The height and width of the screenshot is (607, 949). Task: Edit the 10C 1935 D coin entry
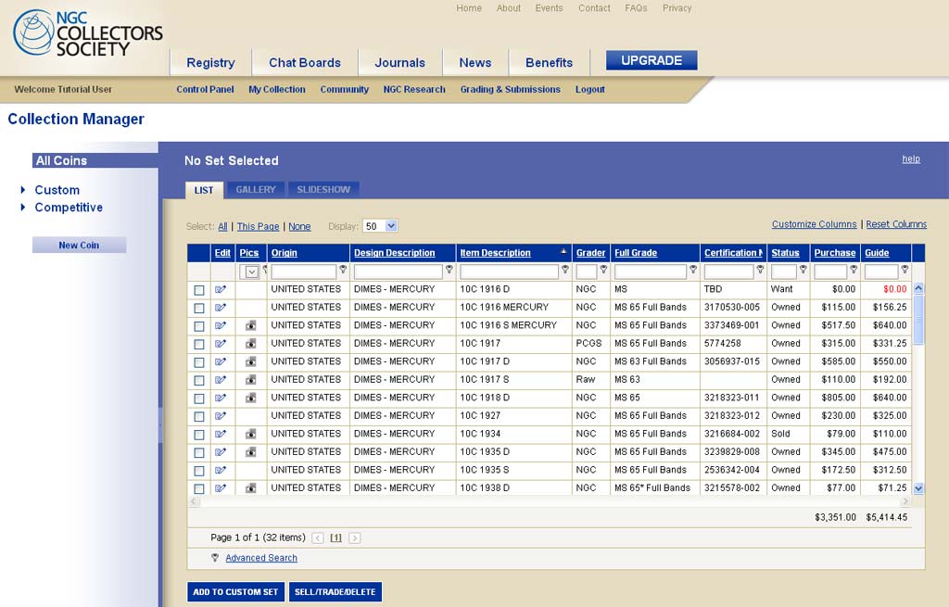221,452
